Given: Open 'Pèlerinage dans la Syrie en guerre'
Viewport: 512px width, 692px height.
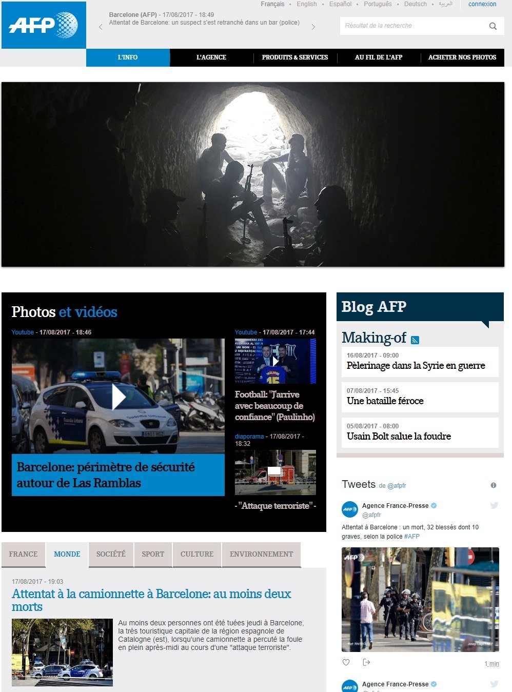Looking at the screenshot, I should (x=416, y=366).
